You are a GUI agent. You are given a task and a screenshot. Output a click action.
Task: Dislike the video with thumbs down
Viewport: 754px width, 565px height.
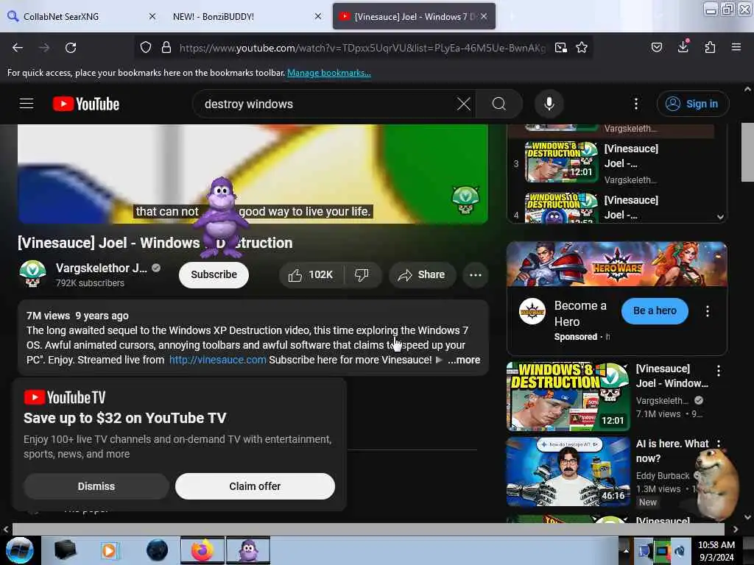[x=362, y=275]
